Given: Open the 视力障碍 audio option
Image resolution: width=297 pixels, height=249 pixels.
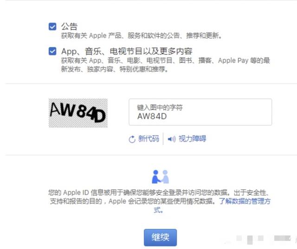Looking at the screenshot, I should pyautogui.click(x=192, y=139).
